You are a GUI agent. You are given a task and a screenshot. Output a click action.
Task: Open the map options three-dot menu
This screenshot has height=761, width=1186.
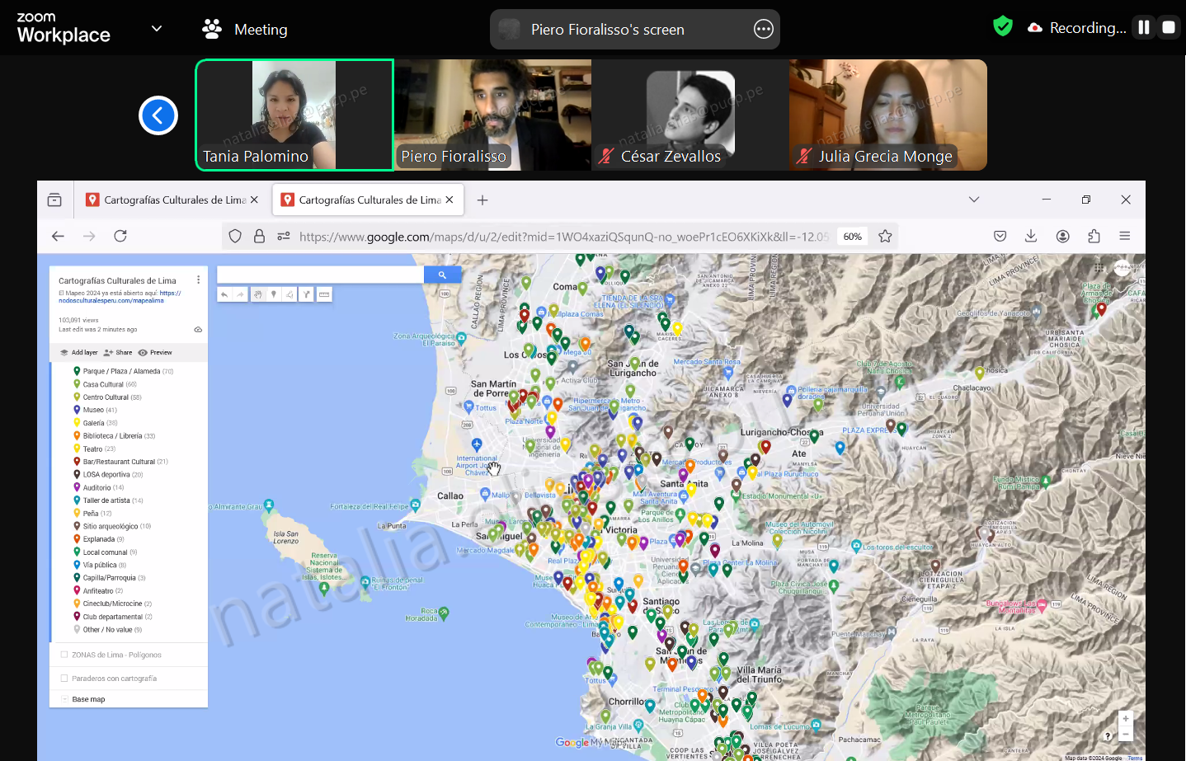click(198, 280)
